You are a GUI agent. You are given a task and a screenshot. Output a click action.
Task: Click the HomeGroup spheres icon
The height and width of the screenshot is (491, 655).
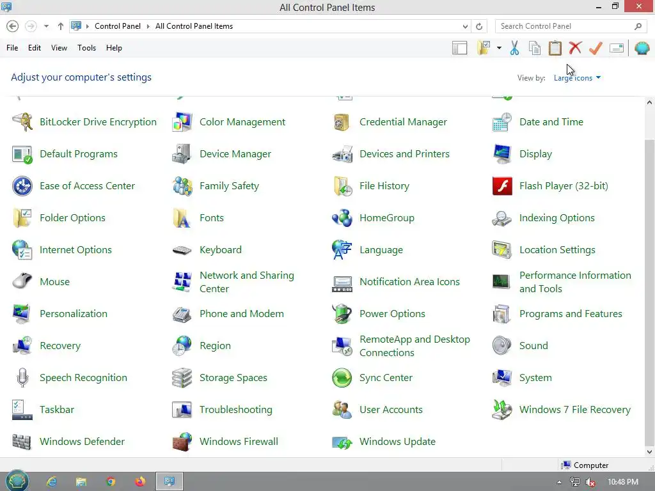342,218
